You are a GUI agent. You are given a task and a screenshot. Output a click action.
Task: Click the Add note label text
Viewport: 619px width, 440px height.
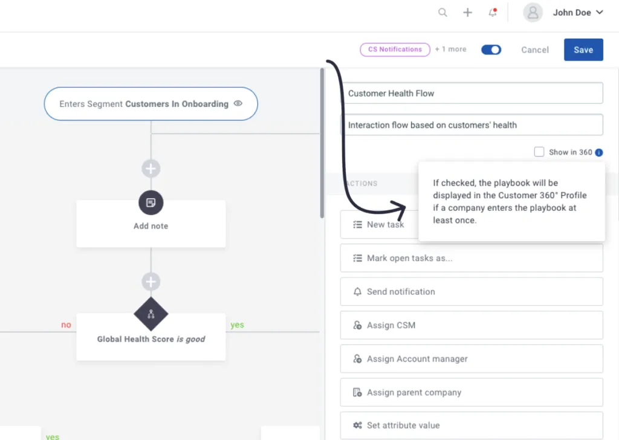151,226
